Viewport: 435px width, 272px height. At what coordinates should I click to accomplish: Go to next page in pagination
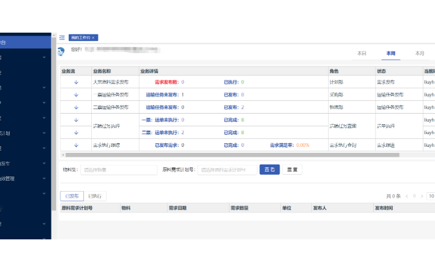pyautogui.click(x=422, y=196)
